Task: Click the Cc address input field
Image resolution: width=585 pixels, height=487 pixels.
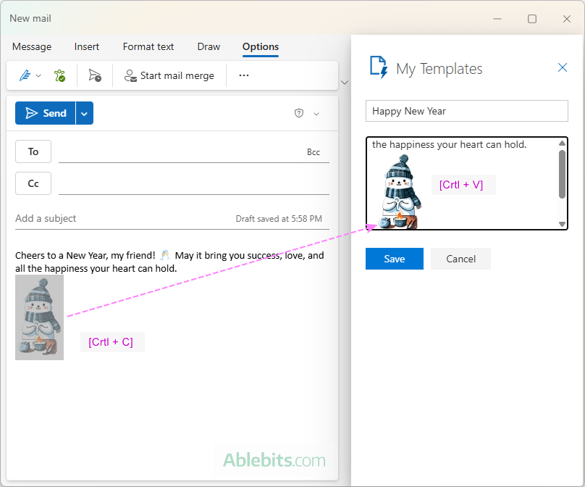Action: [193, 184]
